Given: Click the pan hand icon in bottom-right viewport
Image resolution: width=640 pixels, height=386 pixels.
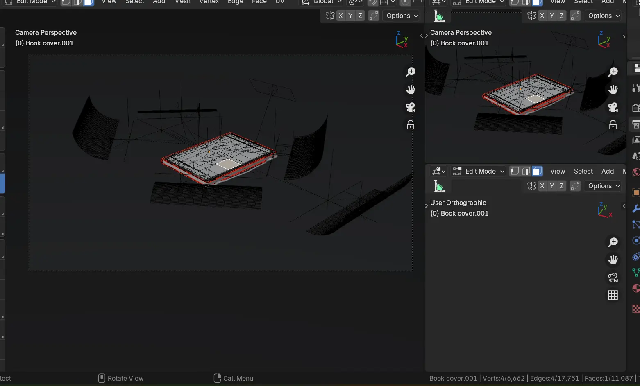Looking at the screenshot, I should [613, 260].
